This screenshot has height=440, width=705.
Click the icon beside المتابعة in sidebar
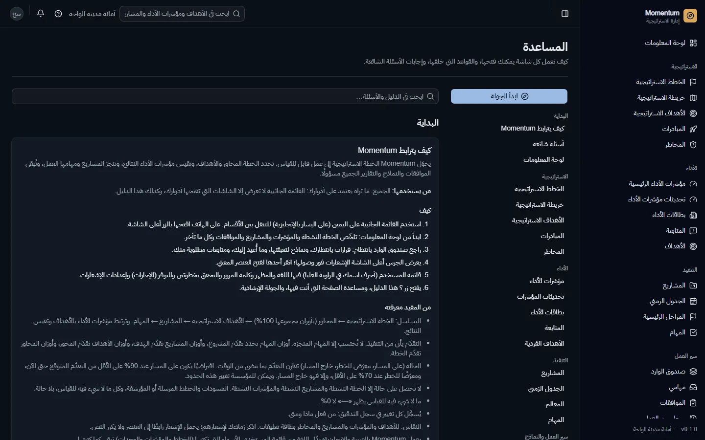(x=693, y=231)
